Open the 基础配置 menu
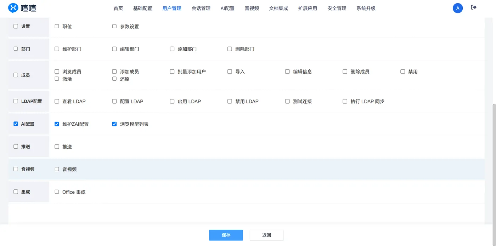This screenshot has width=496, height=246. tap(143, 8)
